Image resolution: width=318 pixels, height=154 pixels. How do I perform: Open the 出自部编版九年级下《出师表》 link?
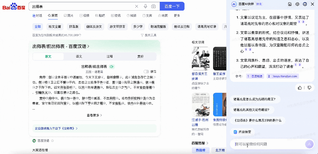coord(56,128)
